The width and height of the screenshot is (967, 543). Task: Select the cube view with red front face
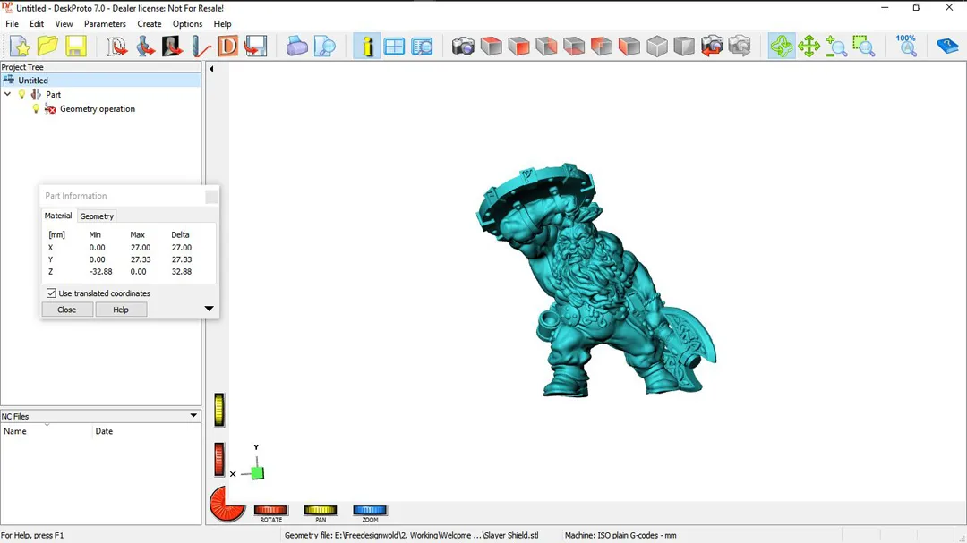518,47
